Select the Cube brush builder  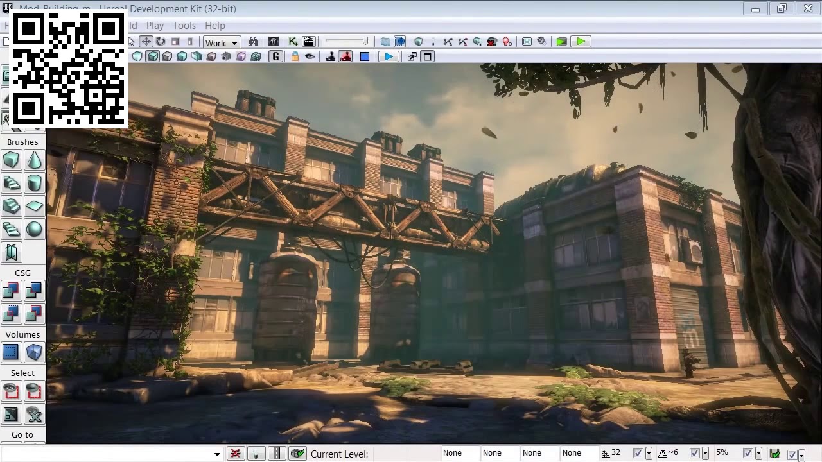[x=12, y=160]
